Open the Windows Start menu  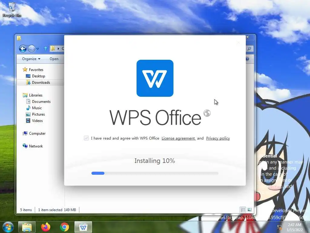coord(8,227)
